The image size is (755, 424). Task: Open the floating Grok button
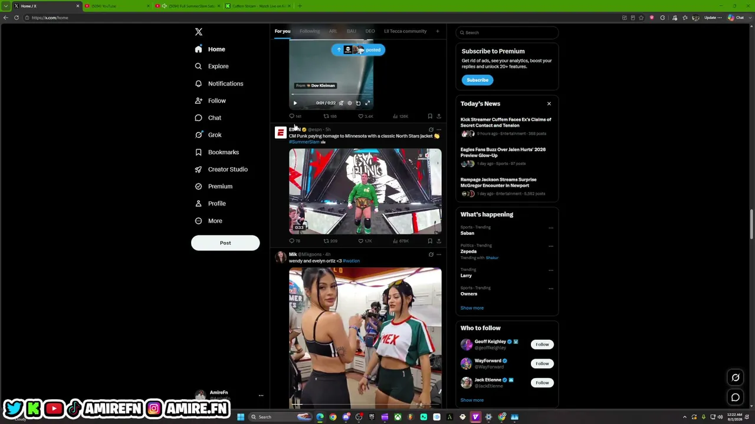click(x=736, y=377)
